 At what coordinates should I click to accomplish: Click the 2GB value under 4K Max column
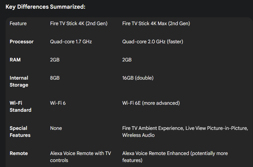point(127,60)
